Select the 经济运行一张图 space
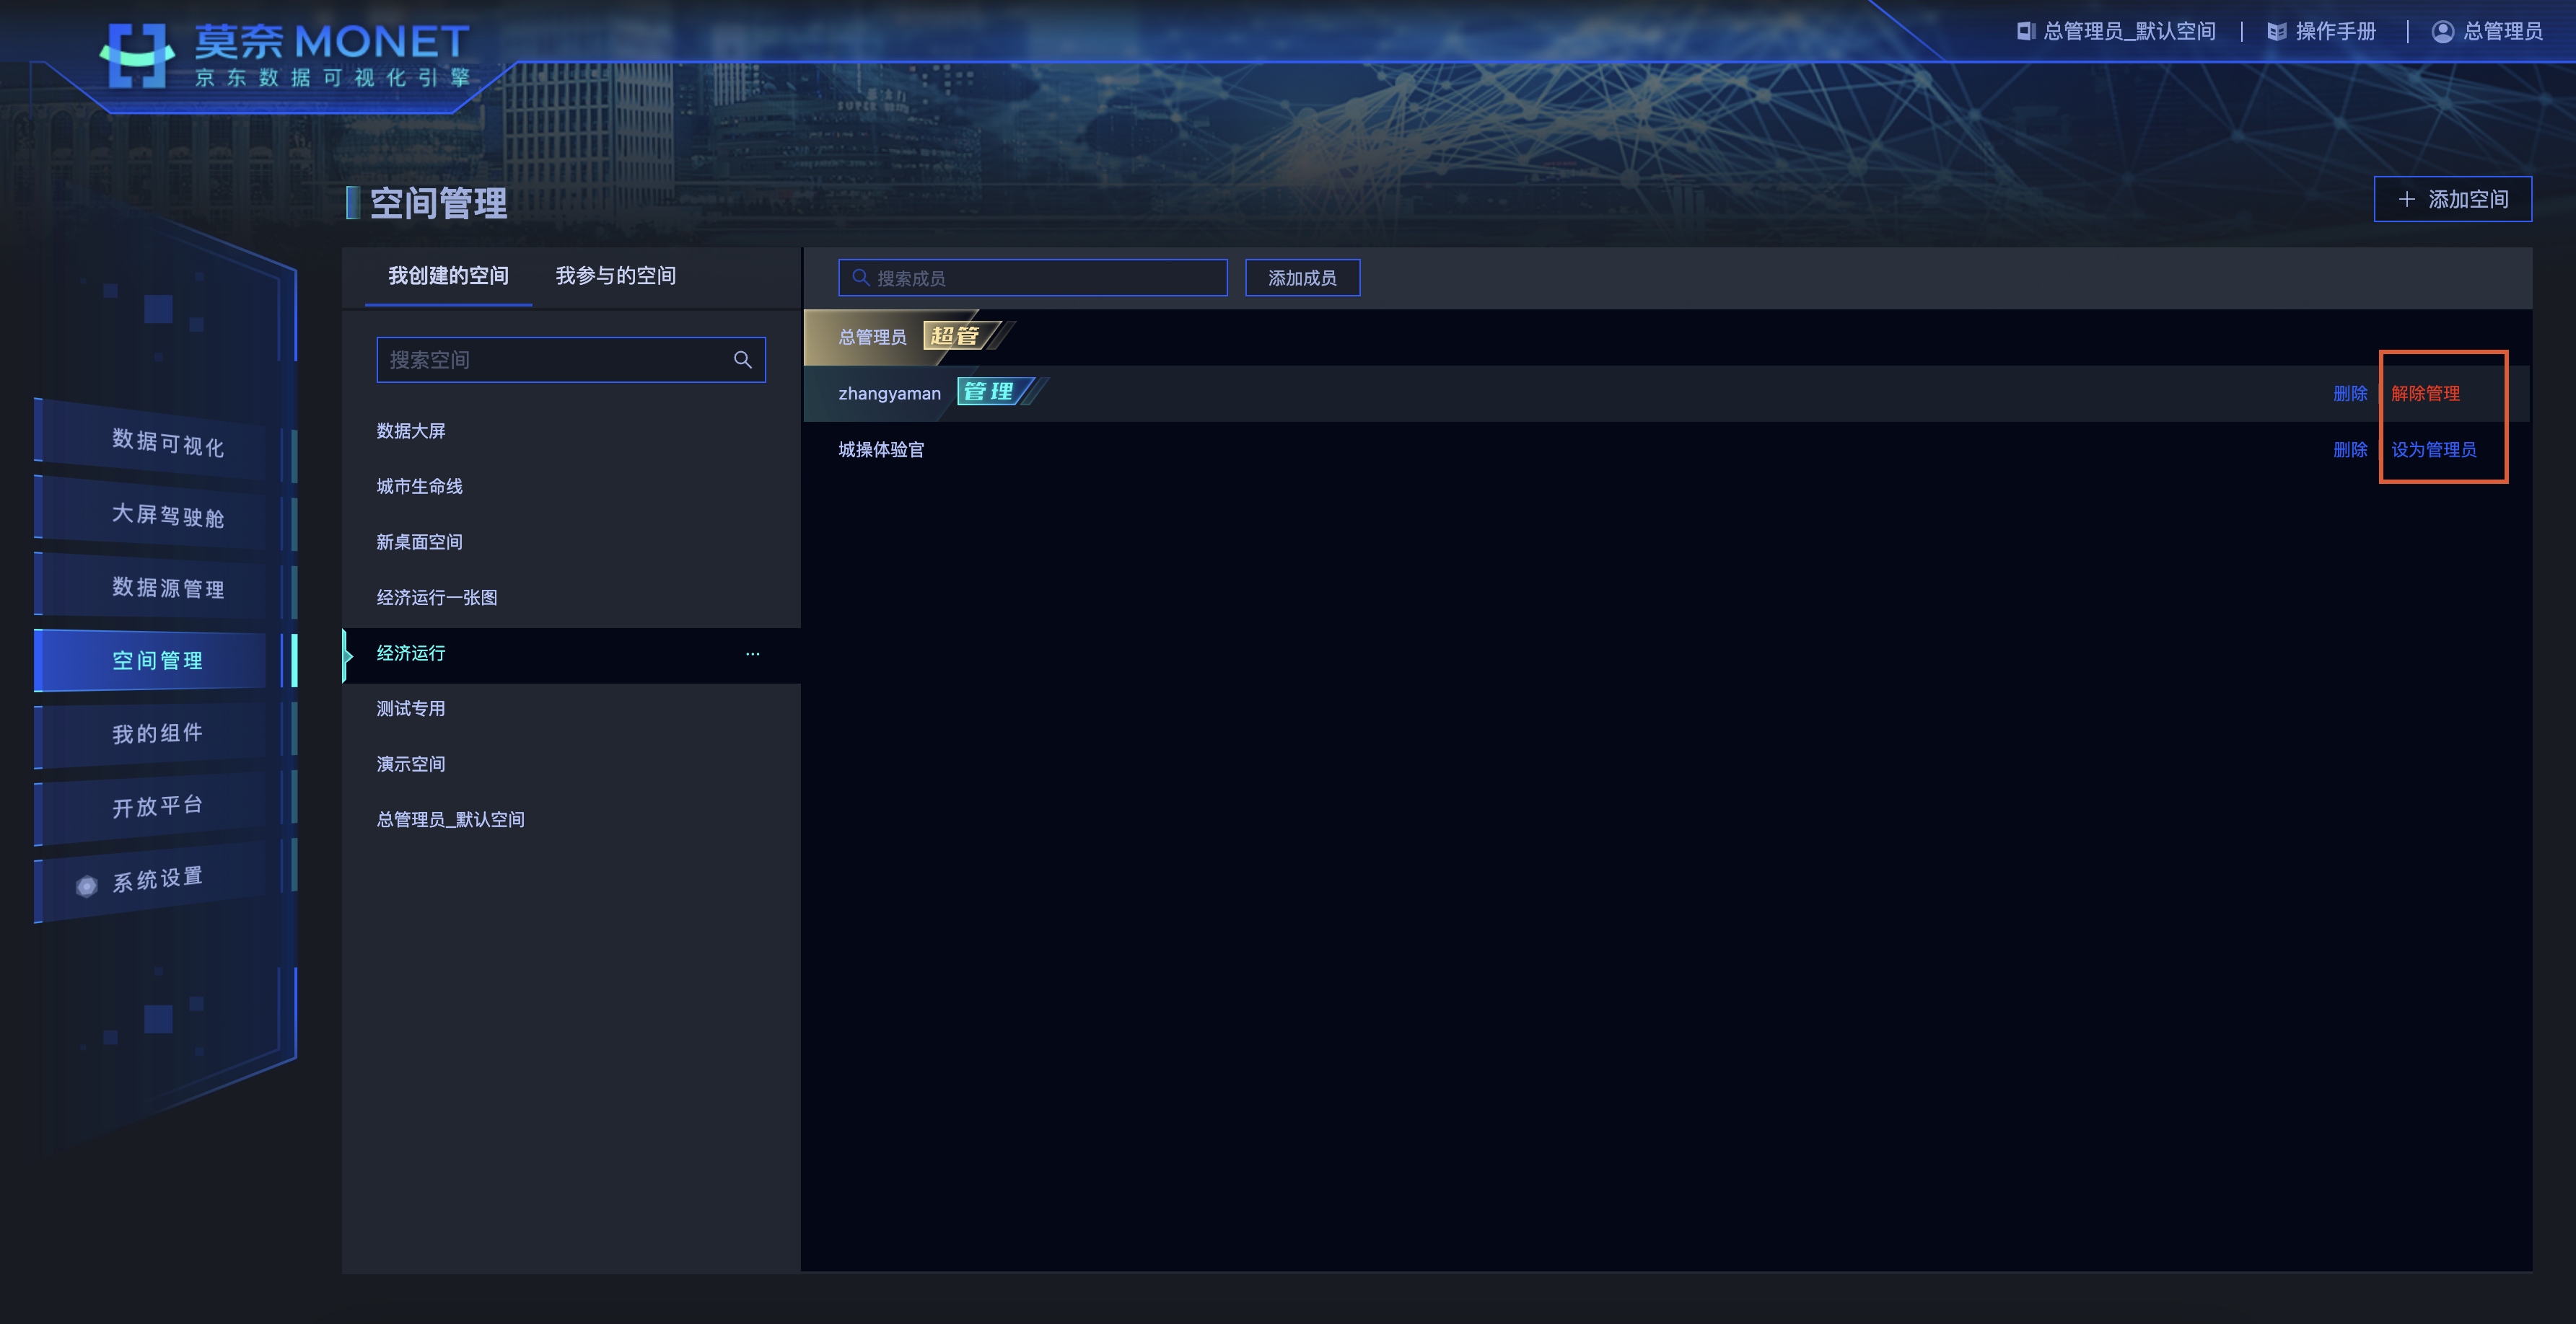The width and height of the screenshot is (2576, 1324). pyautogui.click(x=572, y=598)
